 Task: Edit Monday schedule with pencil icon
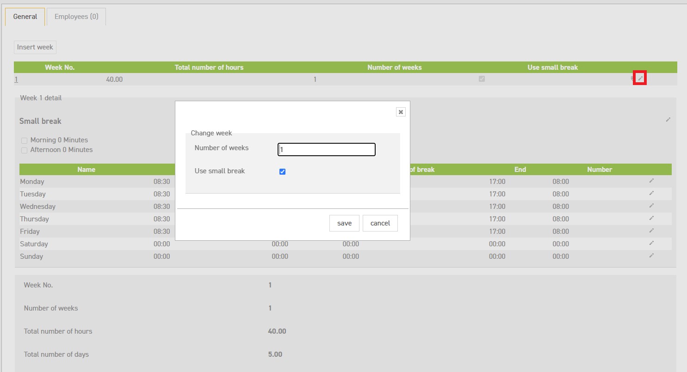(651, 181)
